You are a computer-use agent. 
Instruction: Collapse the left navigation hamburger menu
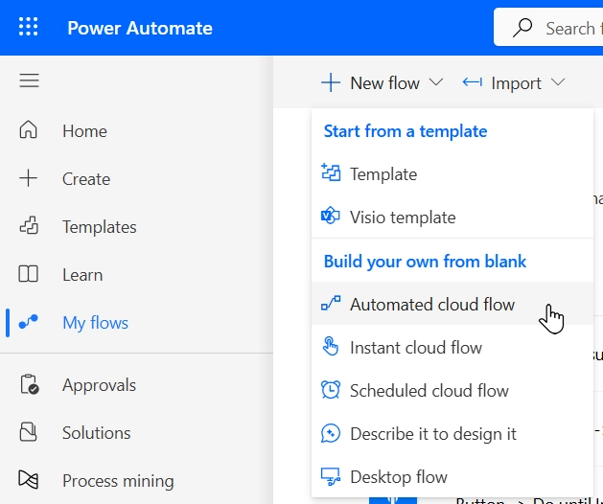[29, 81]
